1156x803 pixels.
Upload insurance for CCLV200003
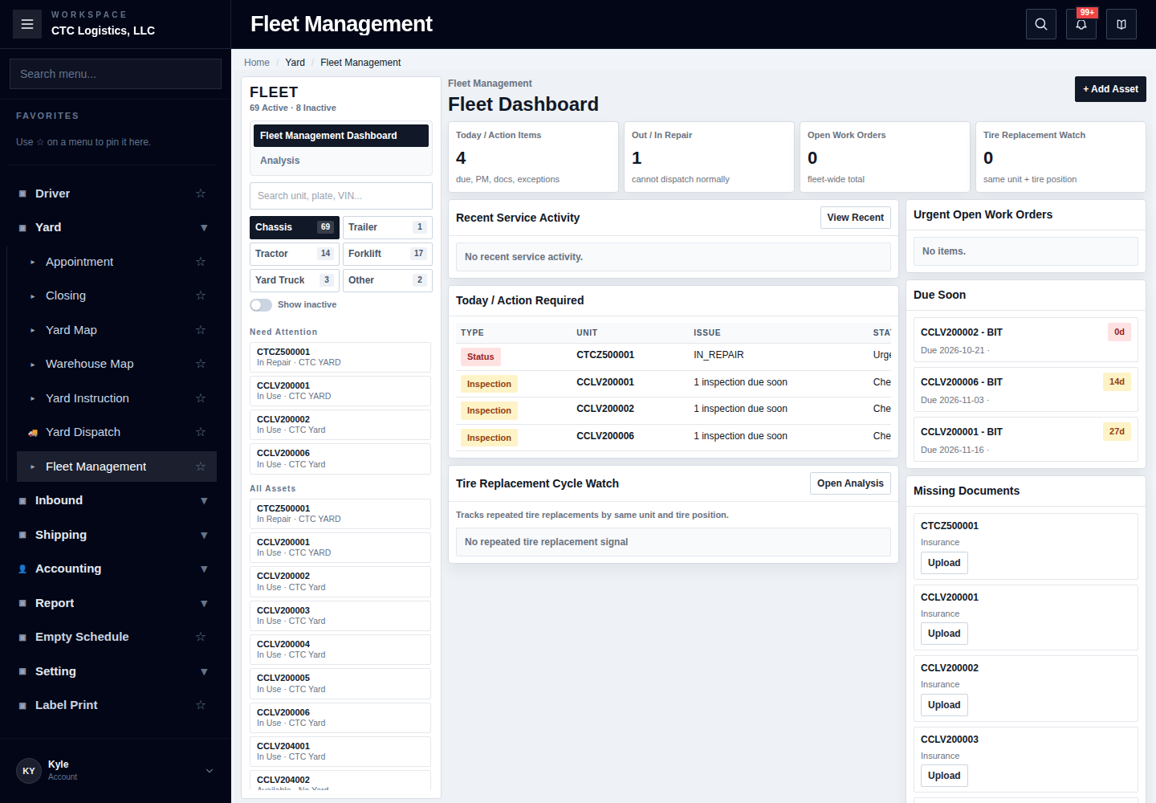click(x=944, y=776)
